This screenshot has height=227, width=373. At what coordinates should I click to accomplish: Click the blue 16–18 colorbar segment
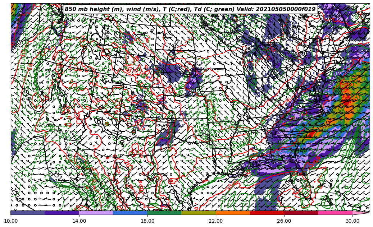(x=130, y=213)
